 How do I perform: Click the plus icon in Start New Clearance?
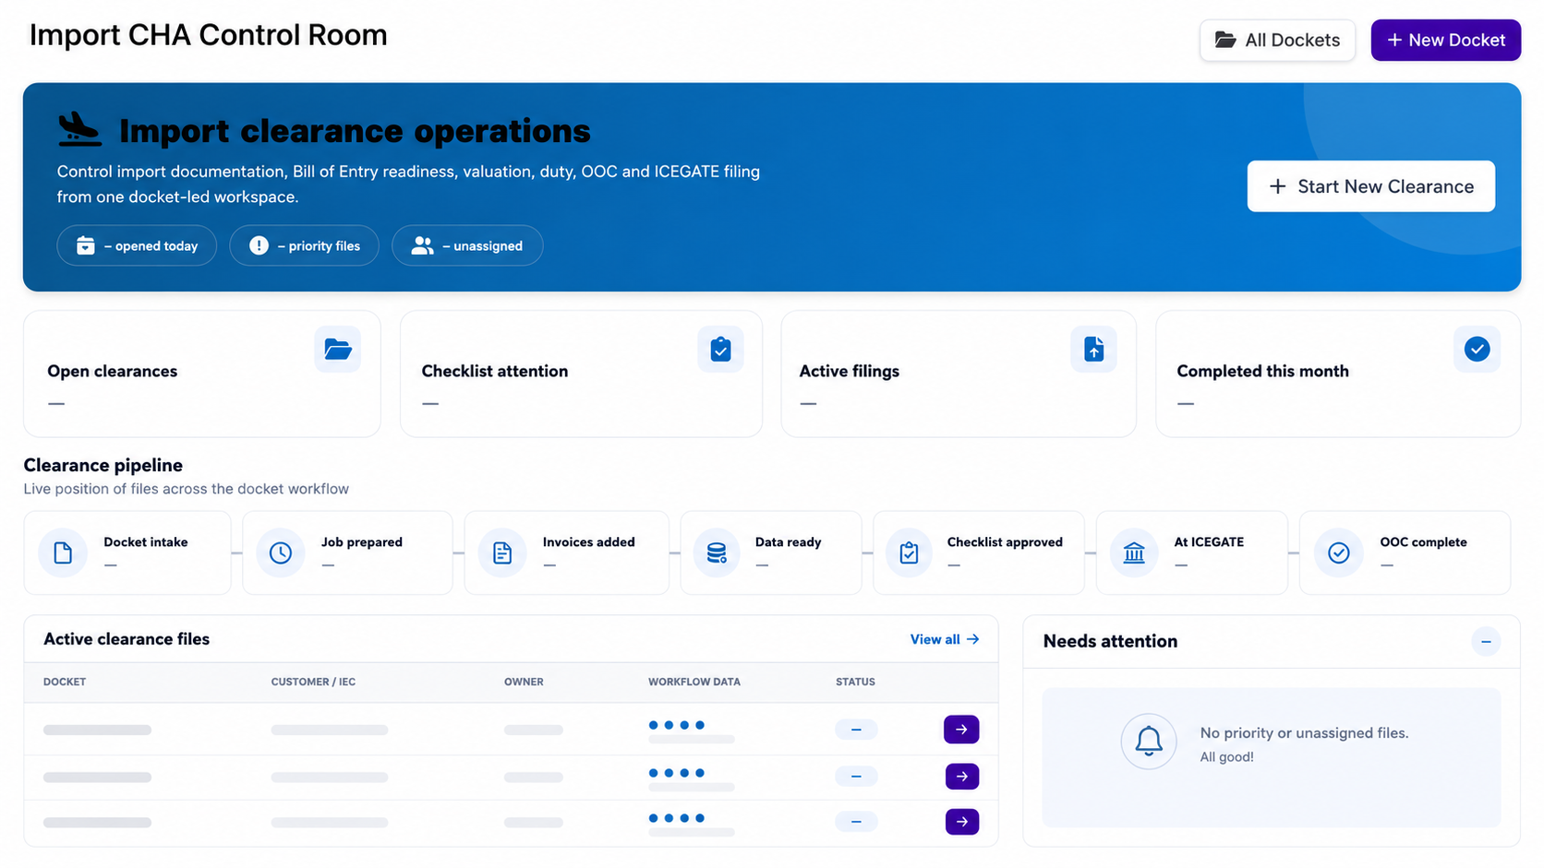(1278, 186)
